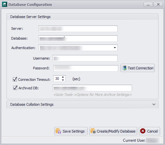This screenshot has width=165, height=145.
Task: Increase connection timeout with up arrow
Action: point(63,77)
